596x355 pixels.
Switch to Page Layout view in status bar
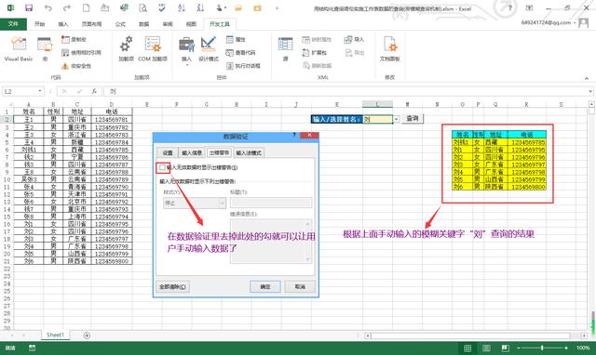486,348
